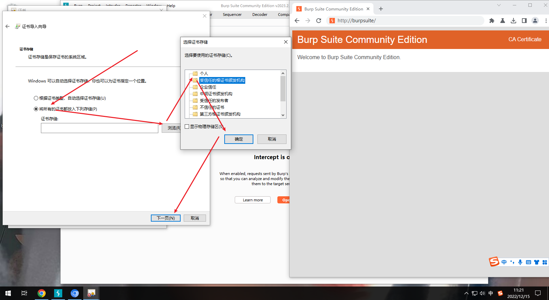Image resolution: width=549 pixels, height=300 pixels.
Task: Open the Chrome profile avatar
Action: pyautogui.click(x=535, y=21)
